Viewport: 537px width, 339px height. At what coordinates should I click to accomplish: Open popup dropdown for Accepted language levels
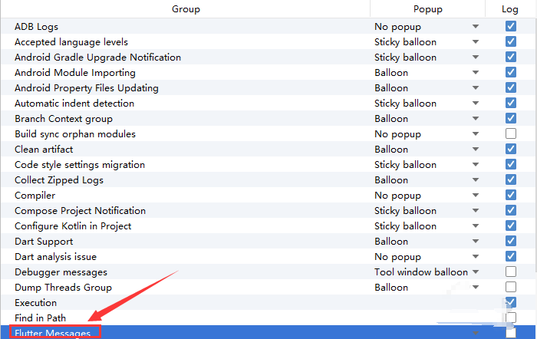(x=476, y=41)
